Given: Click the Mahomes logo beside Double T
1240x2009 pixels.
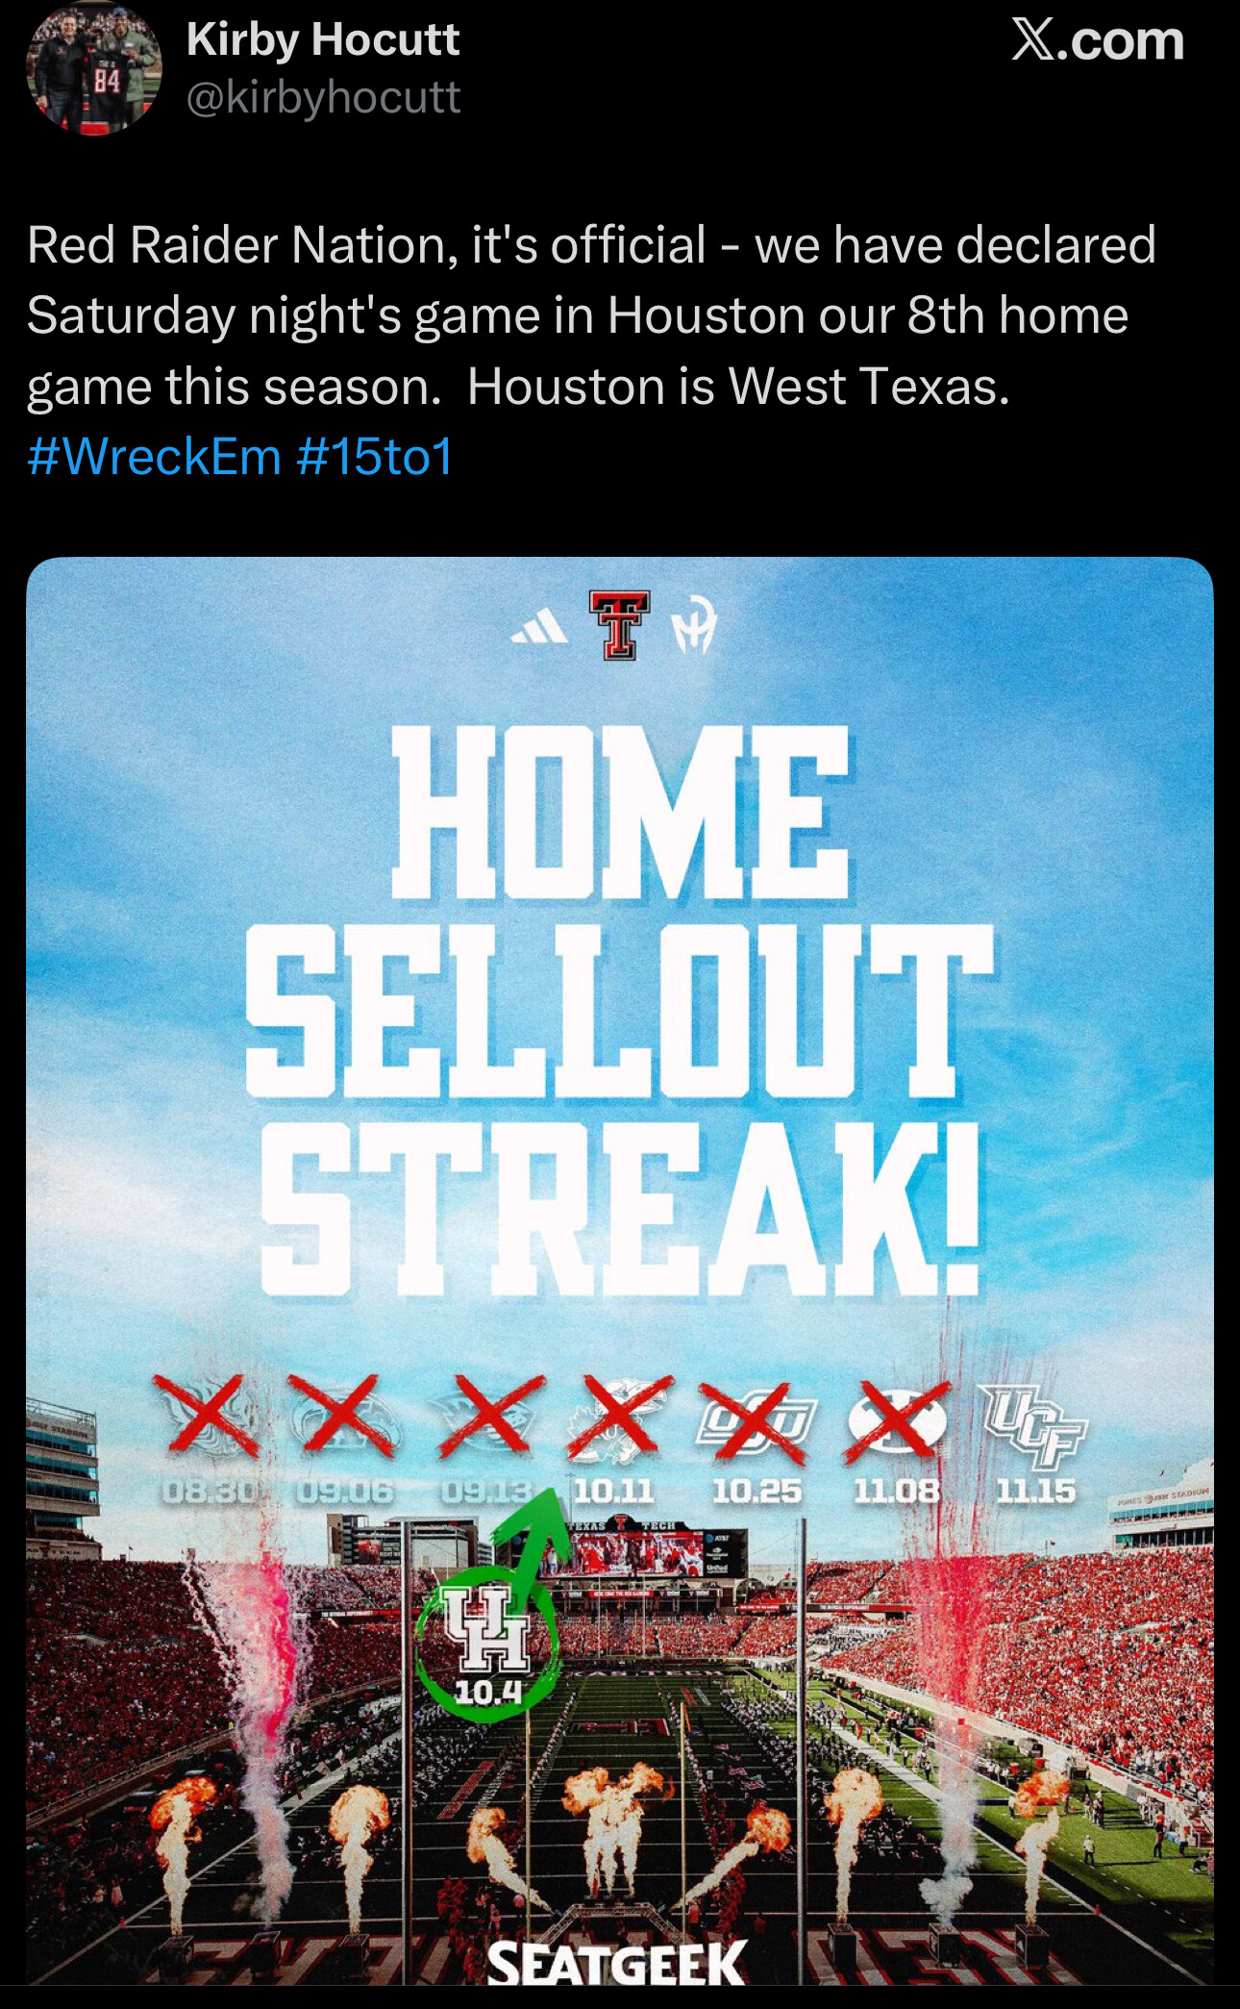Looking at the screenshot, I should pyautogui.click(x=695, y=625).
